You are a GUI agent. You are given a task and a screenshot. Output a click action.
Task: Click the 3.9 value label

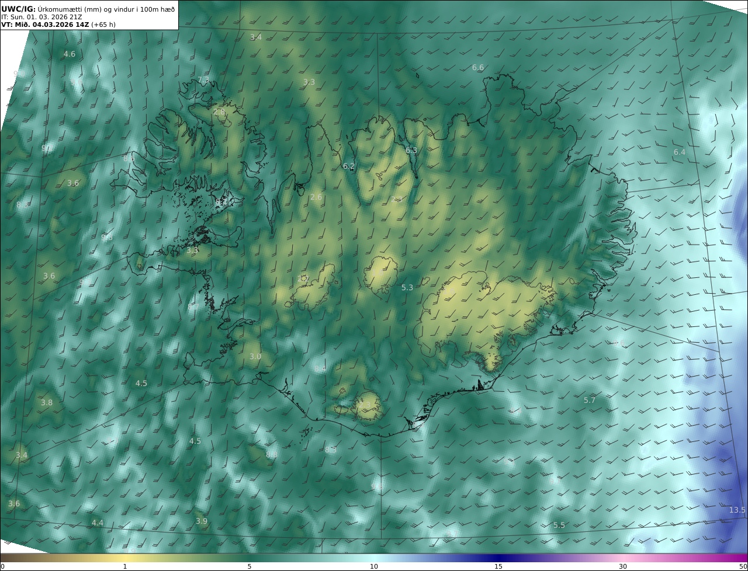click(x=202, y=521)
